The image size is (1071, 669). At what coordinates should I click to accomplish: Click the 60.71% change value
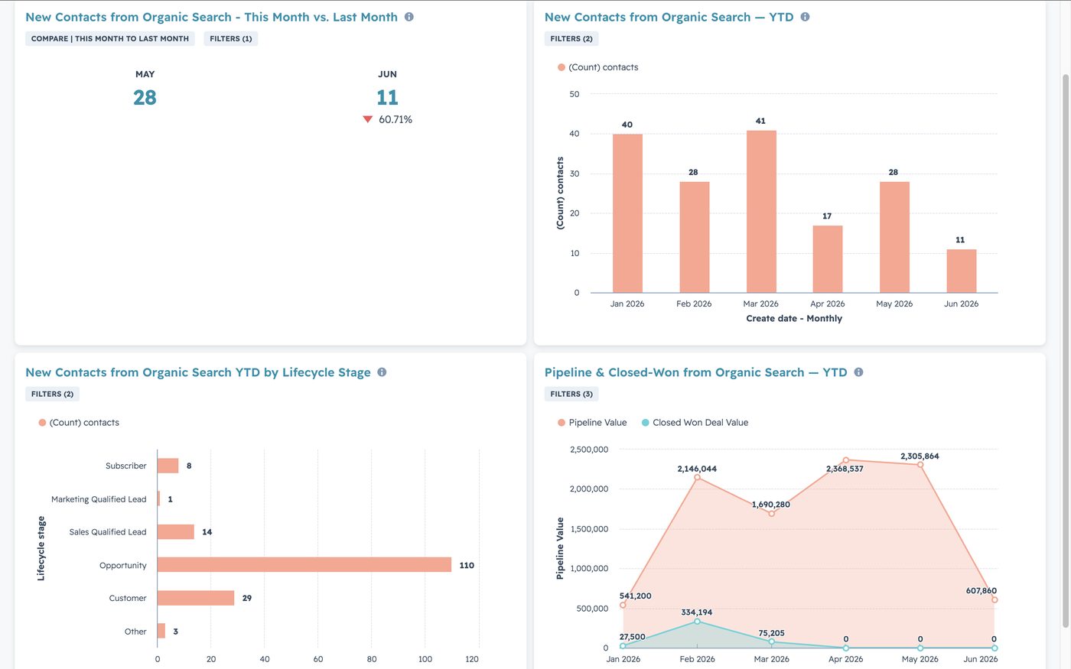pyautogui.click(x=396, y=119)
